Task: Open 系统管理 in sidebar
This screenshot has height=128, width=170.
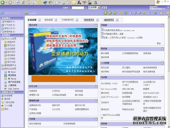Action: coord(7,96)
